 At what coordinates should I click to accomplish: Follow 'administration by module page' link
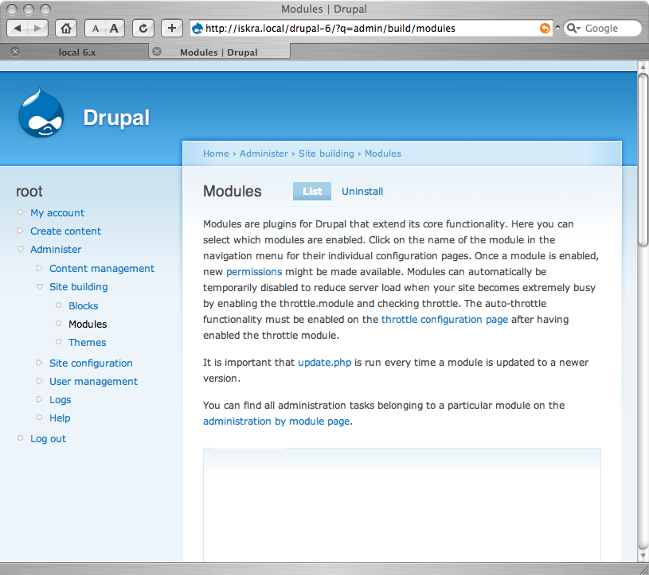point(276,422)
